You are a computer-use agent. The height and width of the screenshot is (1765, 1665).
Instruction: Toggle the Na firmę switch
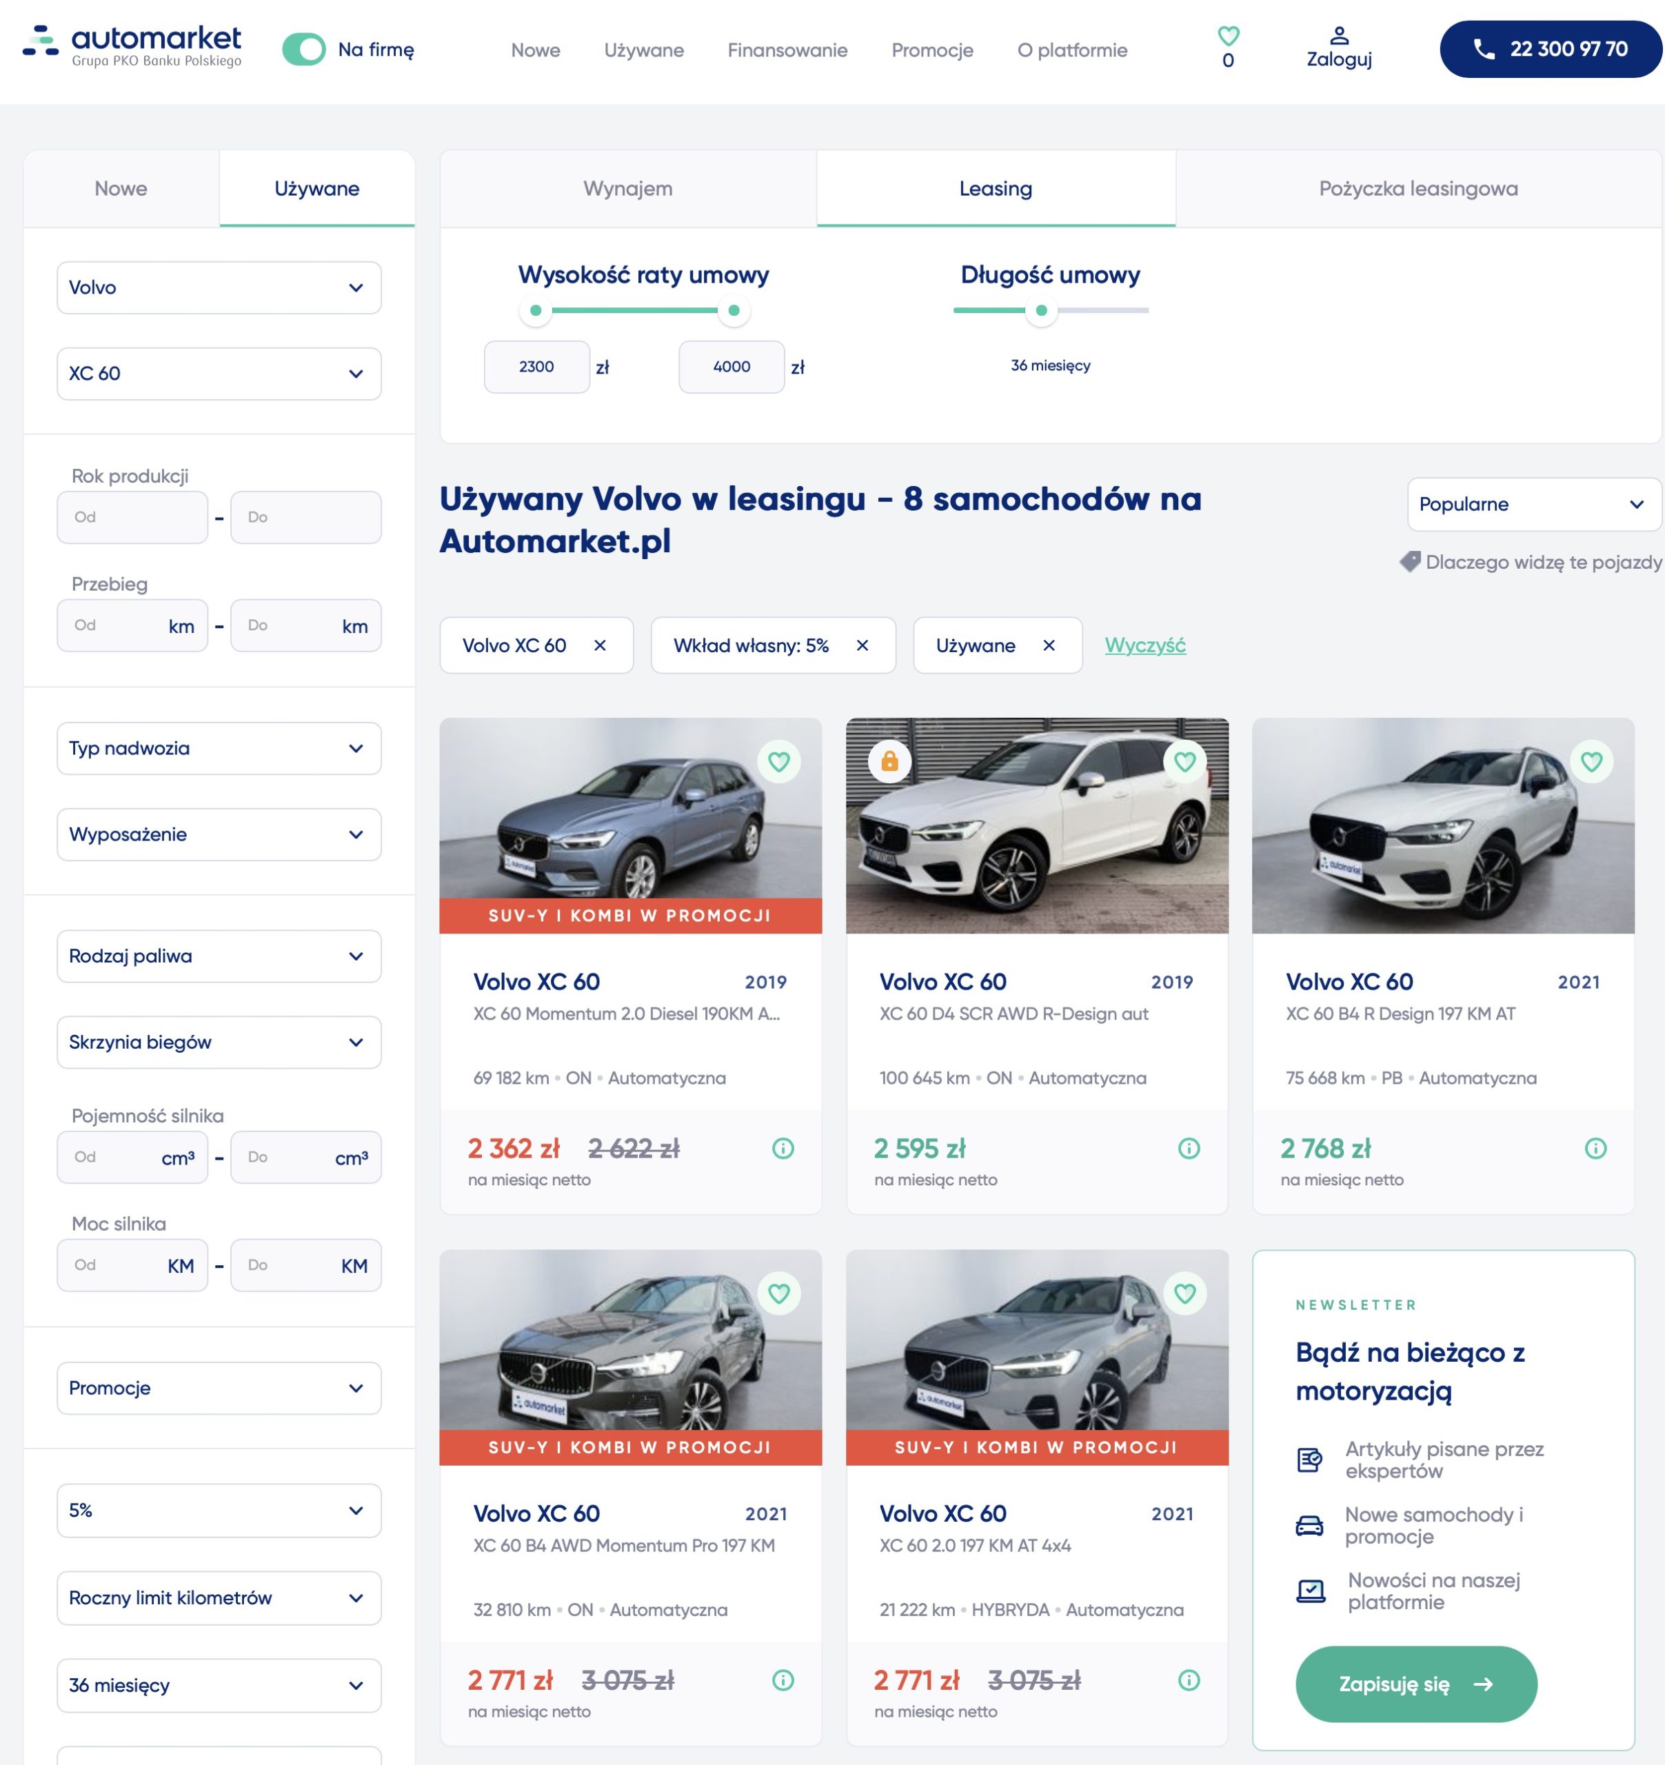(x=305, y=50)
